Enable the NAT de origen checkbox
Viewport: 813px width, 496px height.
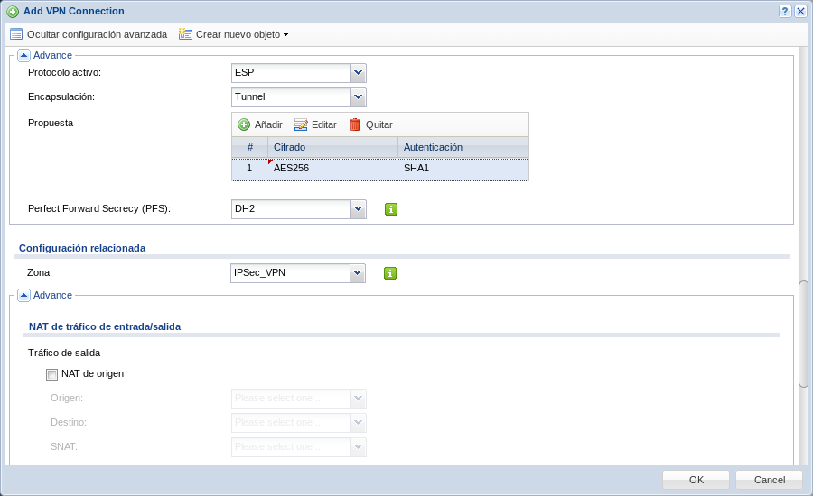[x=51, y=374]
